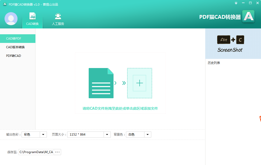Select CAD转PDF in the sidebar
The height and width of the screenshot is (165, 261).
[x=17, y=39]
